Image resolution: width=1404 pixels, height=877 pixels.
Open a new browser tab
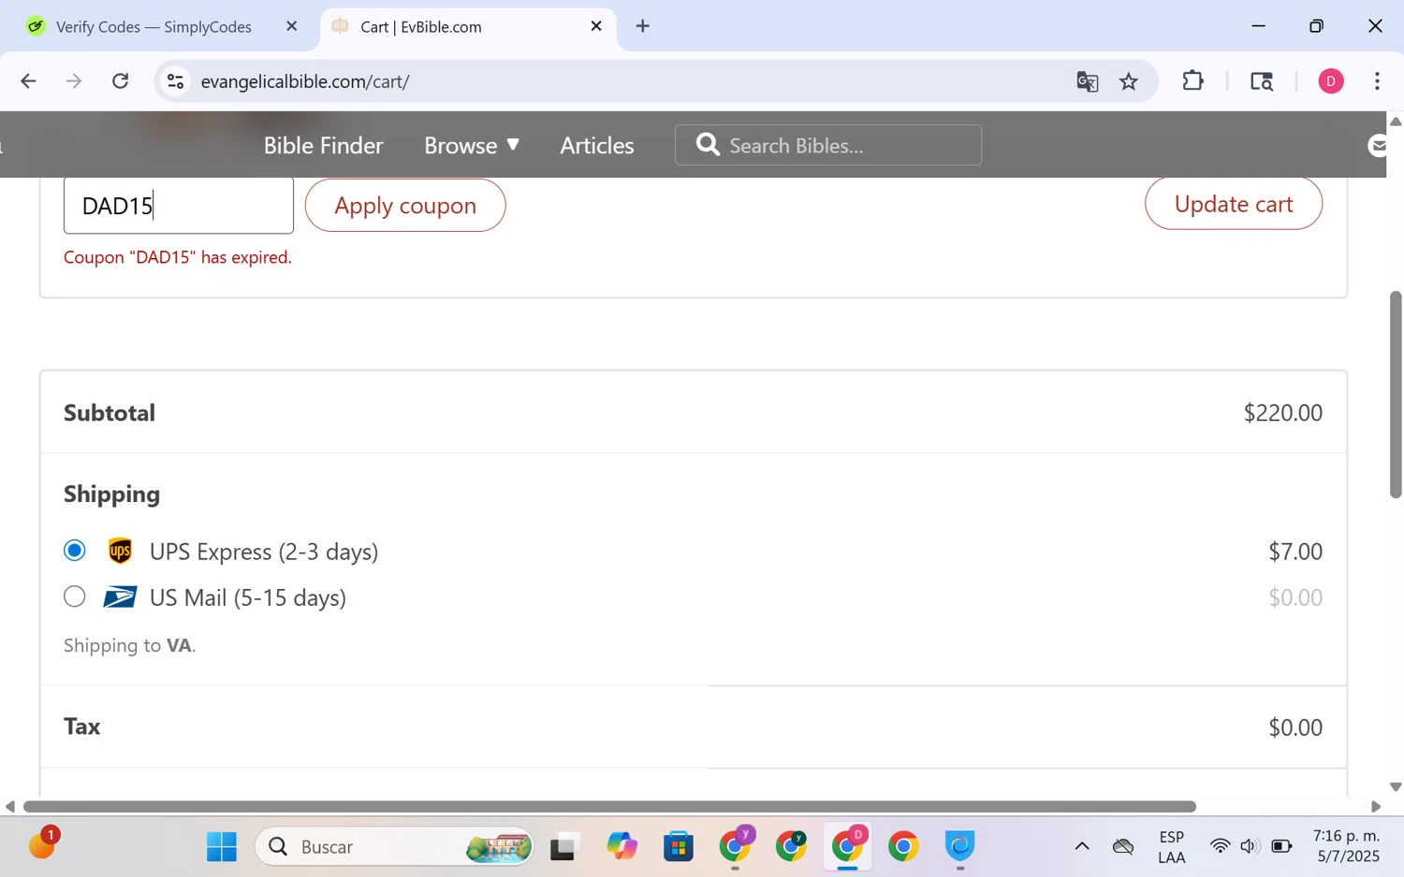tap(643, 26)
